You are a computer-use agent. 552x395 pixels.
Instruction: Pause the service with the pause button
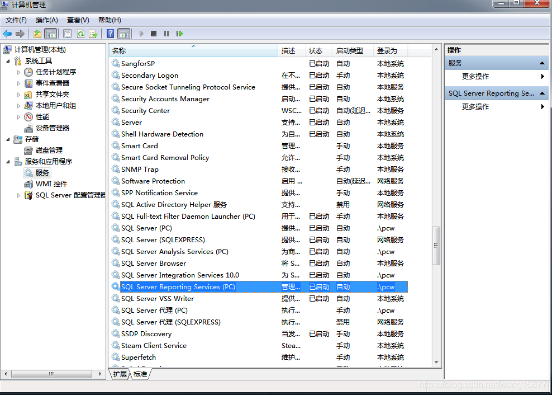coord(166,34)
